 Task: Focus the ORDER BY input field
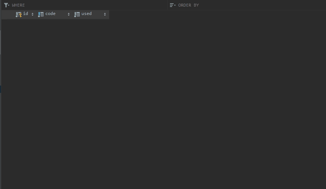tap(251, 5)
